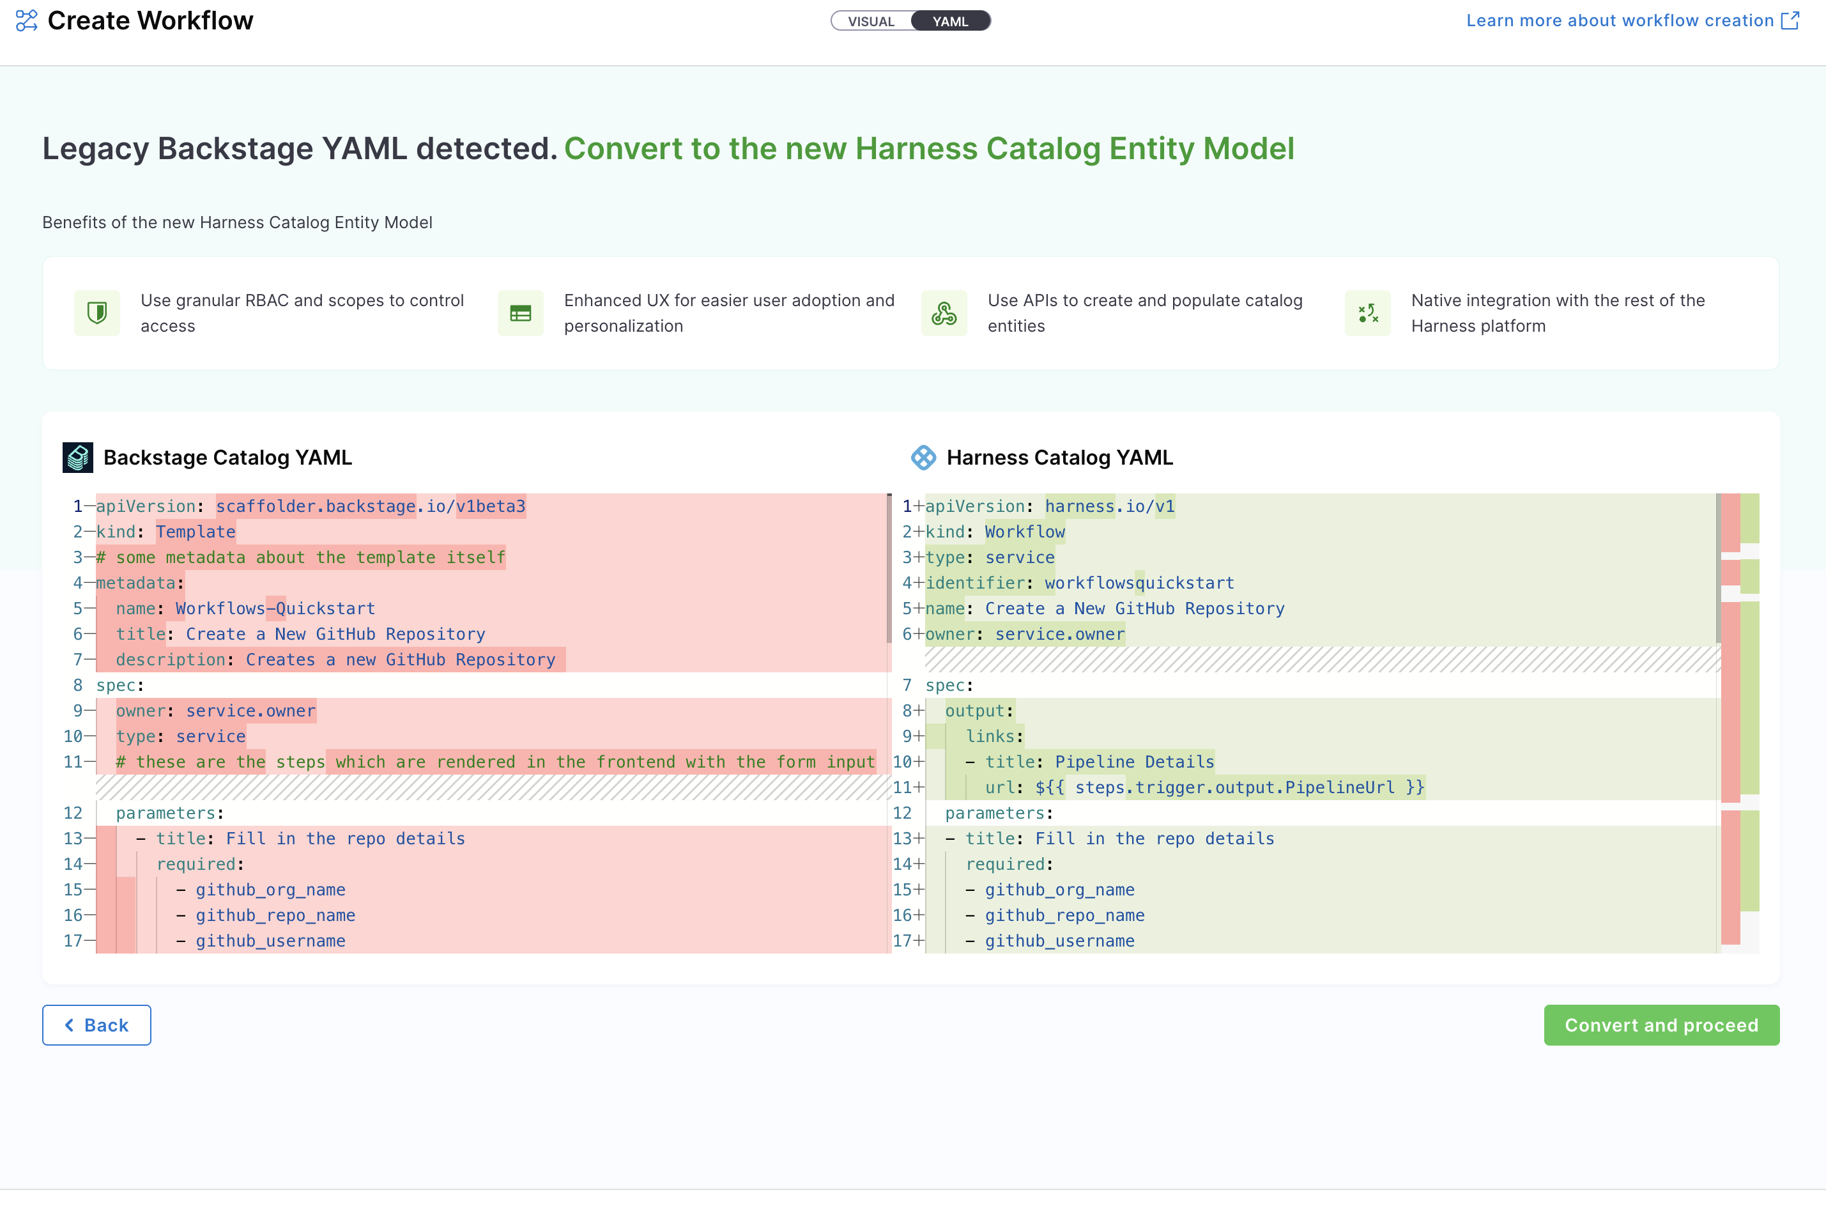Click the Backstage editor vertical scrollbar

[x=889, y=569]
